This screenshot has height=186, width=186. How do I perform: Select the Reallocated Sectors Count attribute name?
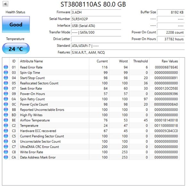pyautogui.click(x=39, y=83)
